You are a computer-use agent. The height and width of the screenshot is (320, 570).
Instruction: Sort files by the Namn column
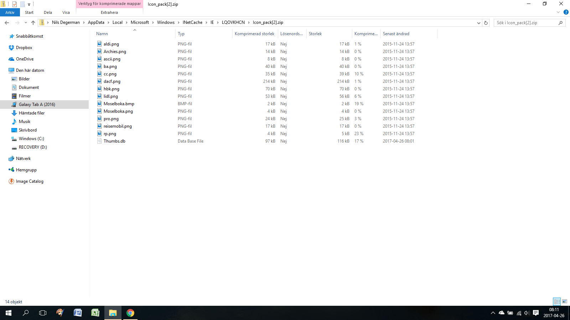pyautogui.click(x=102, y=34)
